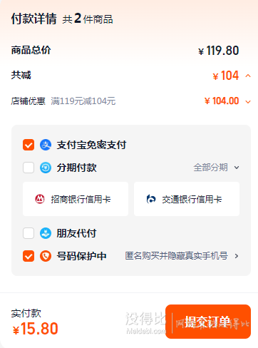
Task: Uncheck the 号码保护中 checkbox
Action: pyautogui.click(x=29, y=256)
